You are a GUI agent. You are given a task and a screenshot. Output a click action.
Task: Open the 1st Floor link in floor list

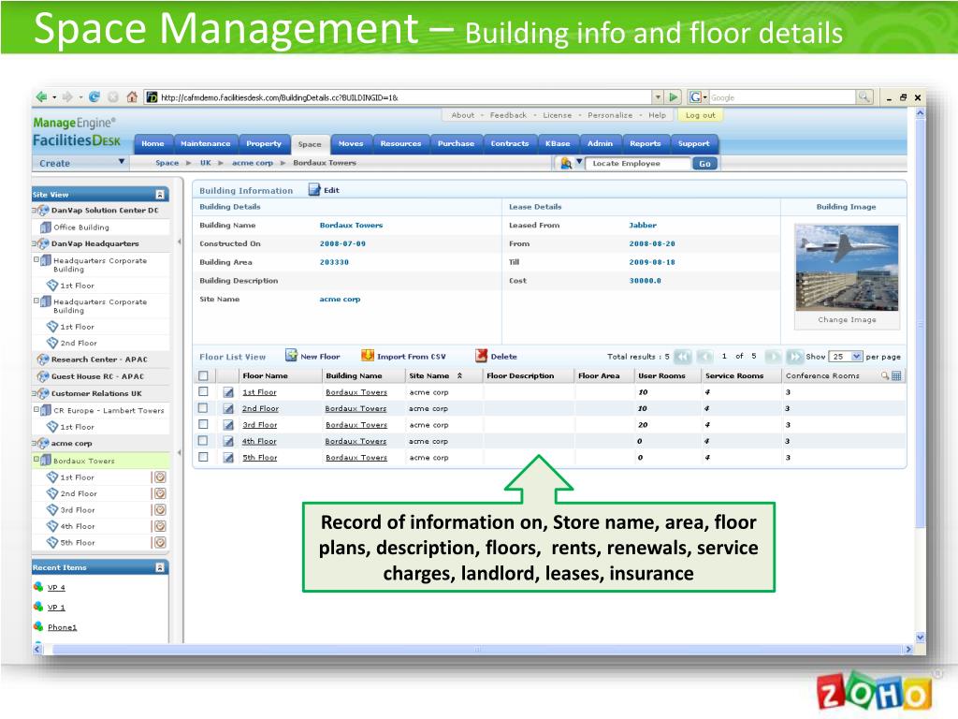[259, 392]
